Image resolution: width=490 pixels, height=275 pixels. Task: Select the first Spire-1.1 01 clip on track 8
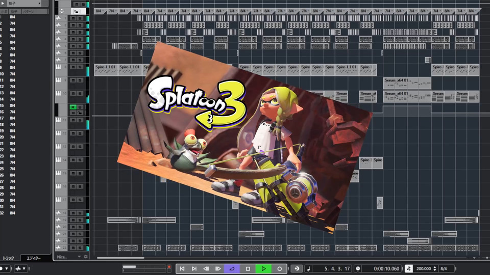[106, 70]
